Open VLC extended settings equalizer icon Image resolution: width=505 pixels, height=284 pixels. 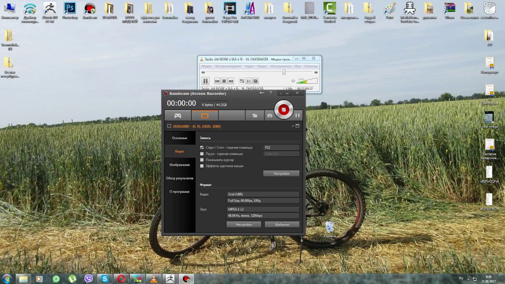point(256,81)
